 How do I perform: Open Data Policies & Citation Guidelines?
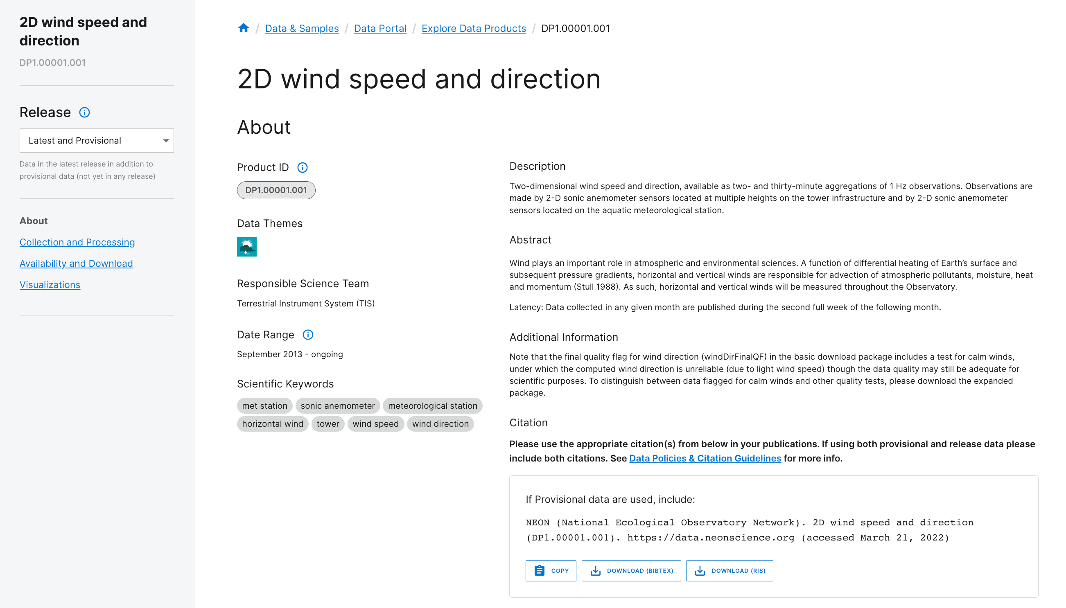[705, 458]
